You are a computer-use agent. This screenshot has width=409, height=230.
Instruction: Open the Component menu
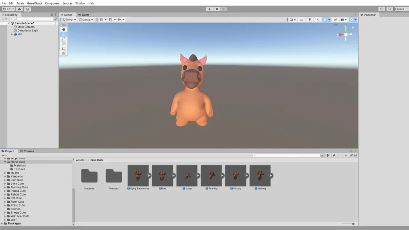point(52,3)
